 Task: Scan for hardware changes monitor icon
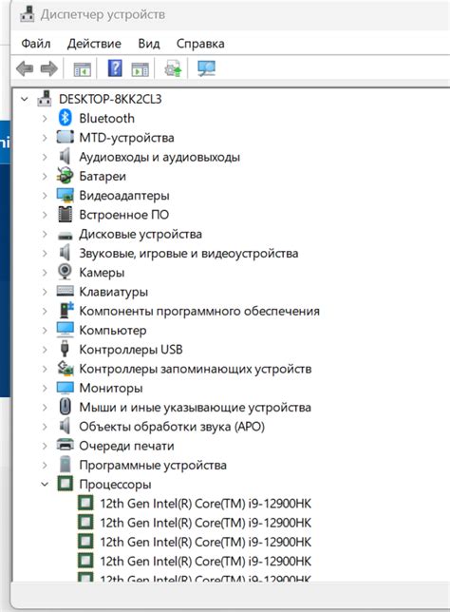click(x=206, y=68)
